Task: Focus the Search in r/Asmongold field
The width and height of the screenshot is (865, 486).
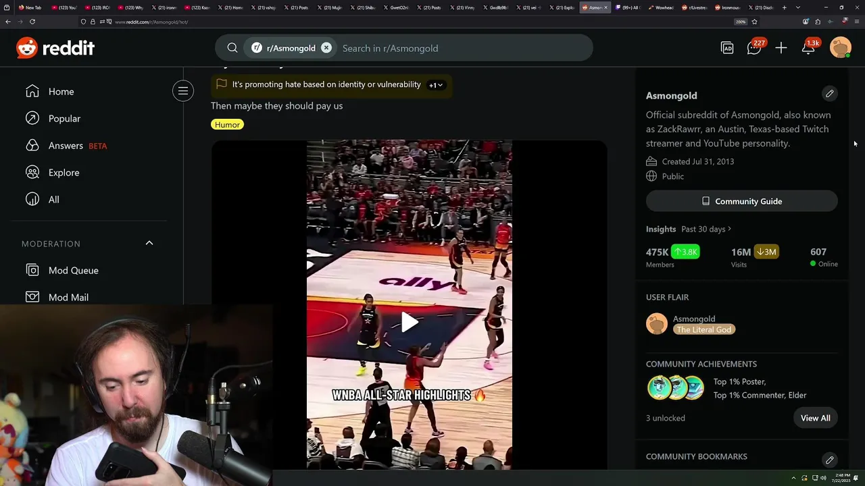Action: (x=463, y=48)
